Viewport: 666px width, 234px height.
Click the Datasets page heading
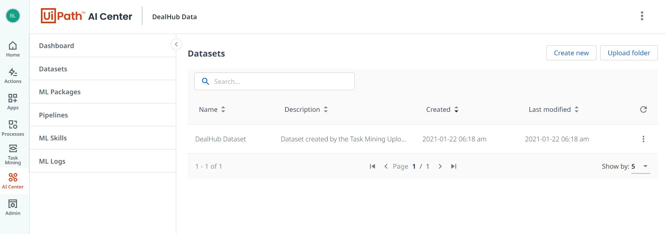206,53
